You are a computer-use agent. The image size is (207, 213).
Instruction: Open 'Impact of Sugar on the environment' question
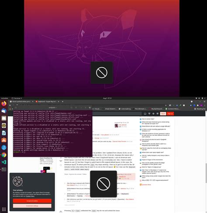coord(152,160)
